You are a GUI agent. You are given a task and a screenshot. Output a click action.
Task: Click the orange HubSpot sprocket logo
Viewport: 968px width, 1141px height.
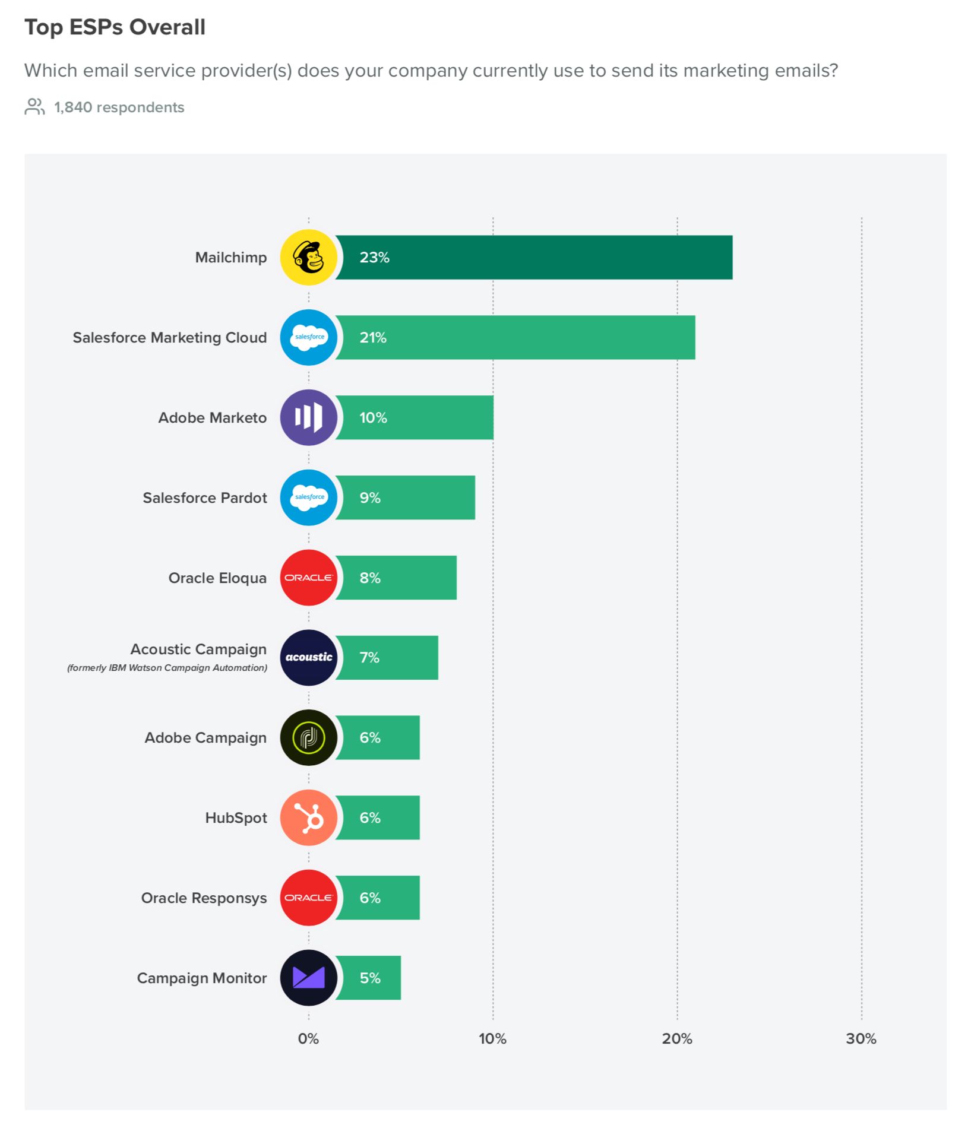tap(308, 817)
